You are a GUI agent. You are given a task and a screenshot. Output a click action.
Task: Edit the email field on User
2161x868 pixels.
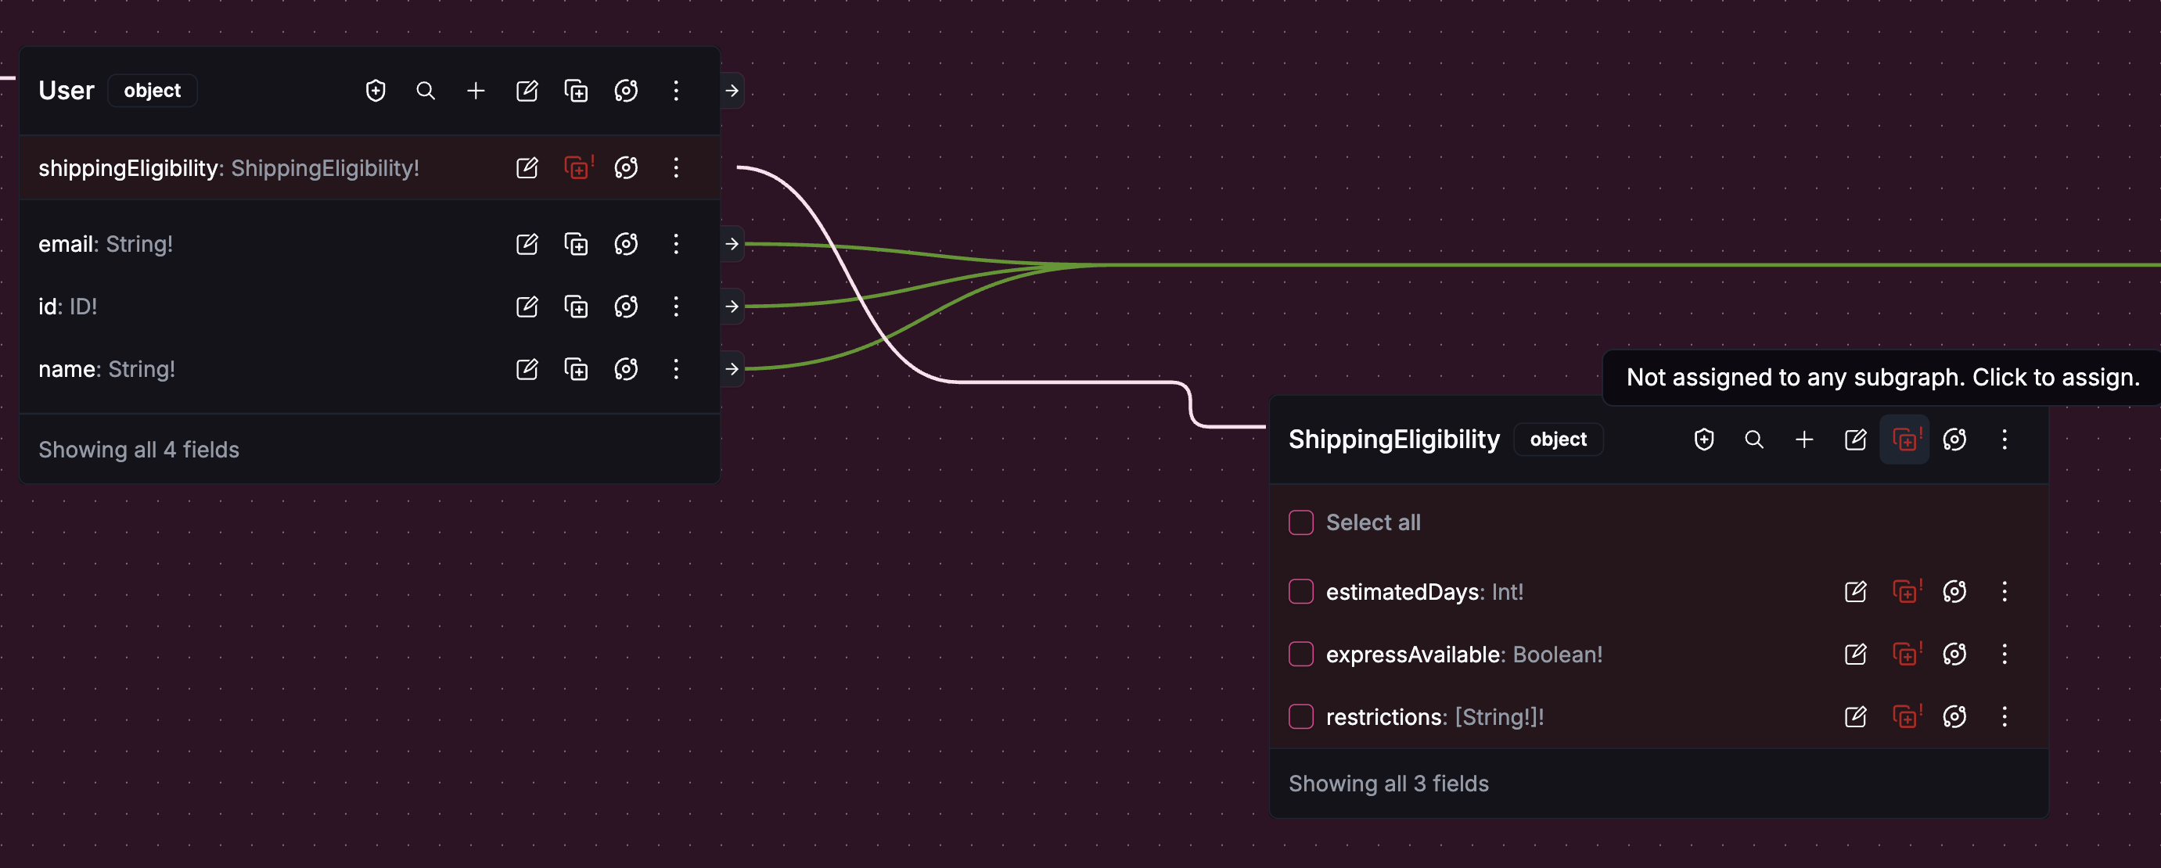527,244
